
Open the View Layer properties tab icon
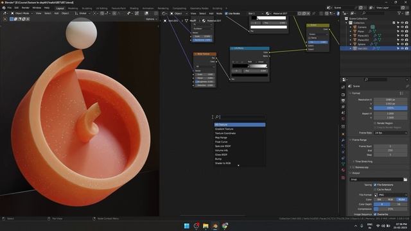click(343, 107)
